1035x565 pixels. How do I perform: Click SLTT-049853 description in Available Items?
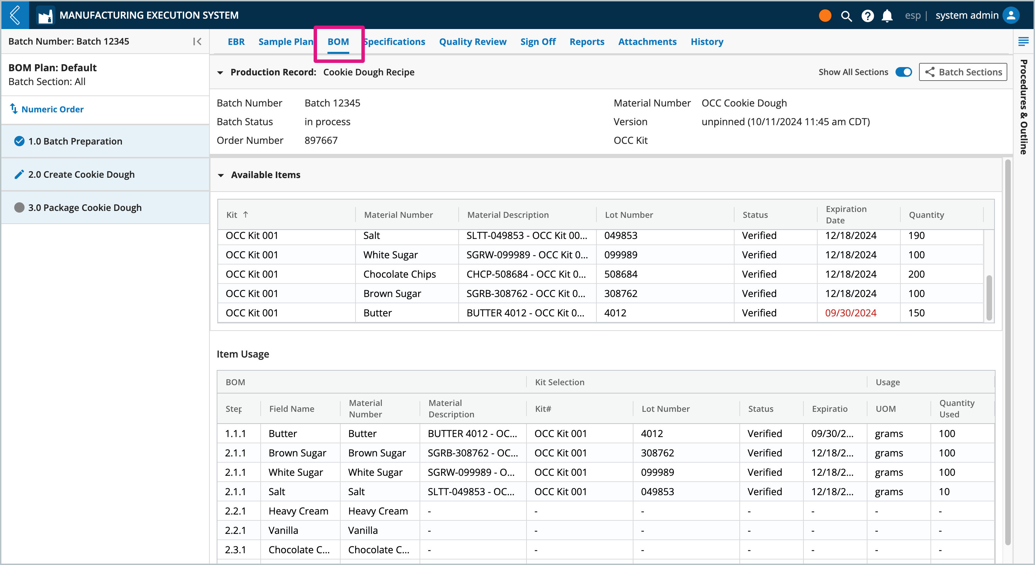point(527,235)
